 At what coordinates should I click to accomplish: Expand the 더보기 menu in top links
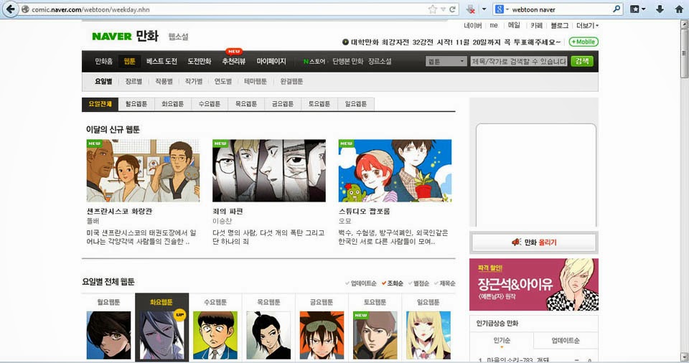tap(587, 26)
